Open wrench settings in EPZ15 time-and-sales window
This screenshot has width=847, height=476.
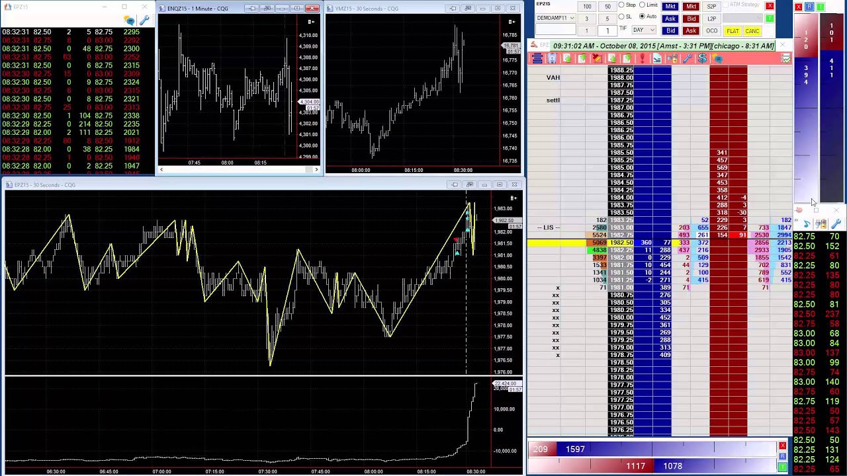(144, 20)
